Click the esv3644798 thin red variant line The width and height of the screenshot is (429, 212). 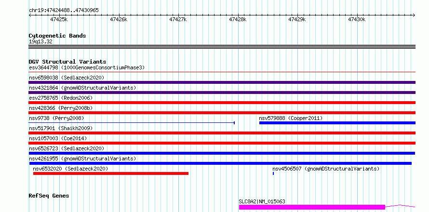point(222,72)
